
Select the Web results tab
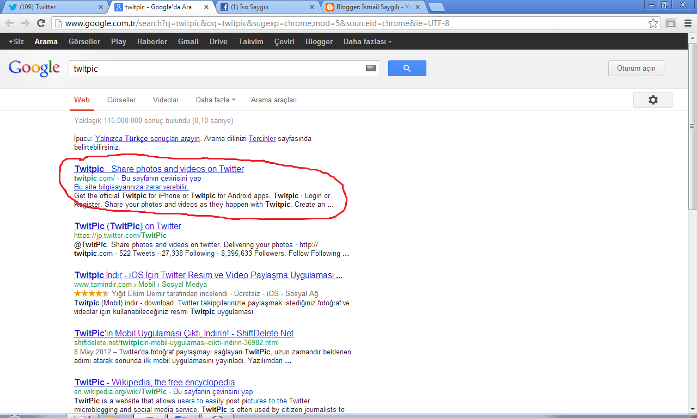82,100
